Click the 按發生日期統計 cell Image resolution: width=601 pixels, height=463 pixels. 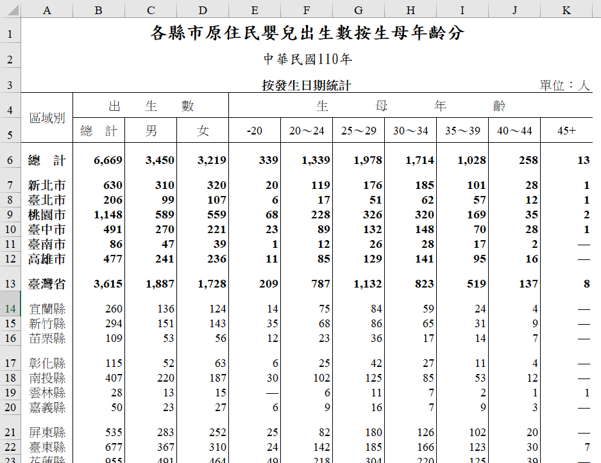[x=306, y=85]
